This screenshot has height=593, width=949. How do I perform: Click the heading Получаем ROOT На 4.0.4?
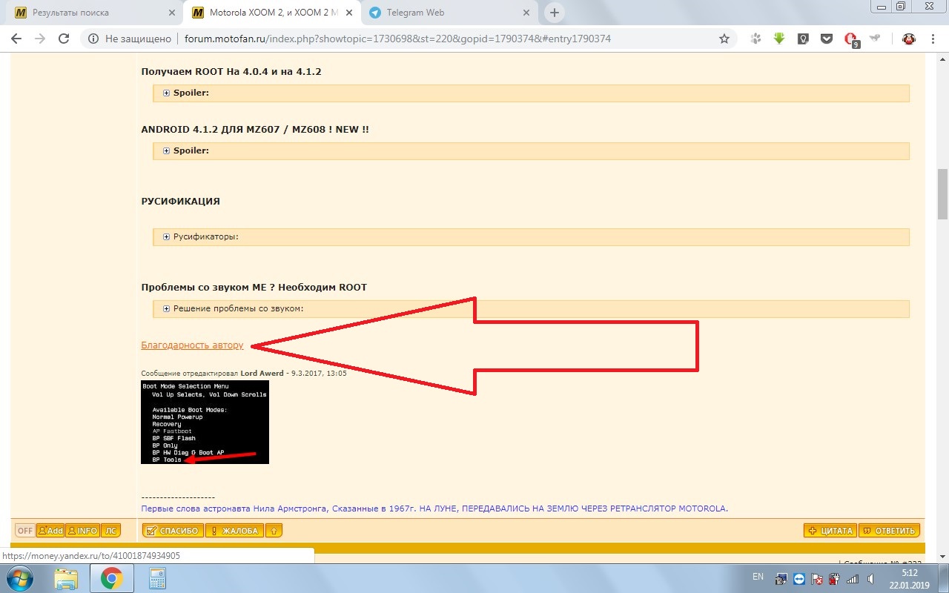pos(231,72)
